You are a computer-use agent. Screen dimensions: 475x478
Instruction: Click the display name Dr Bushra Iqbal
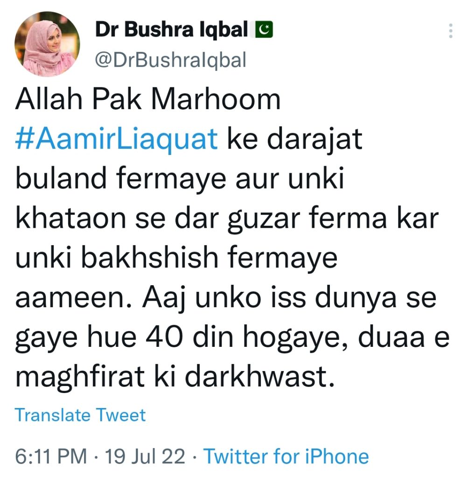tap(172, 29)
